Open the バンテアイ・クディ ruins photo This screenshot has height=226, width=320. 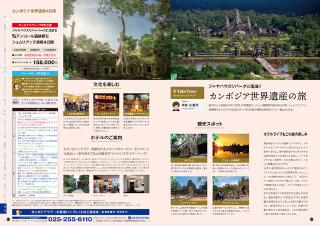coord(189,189)
